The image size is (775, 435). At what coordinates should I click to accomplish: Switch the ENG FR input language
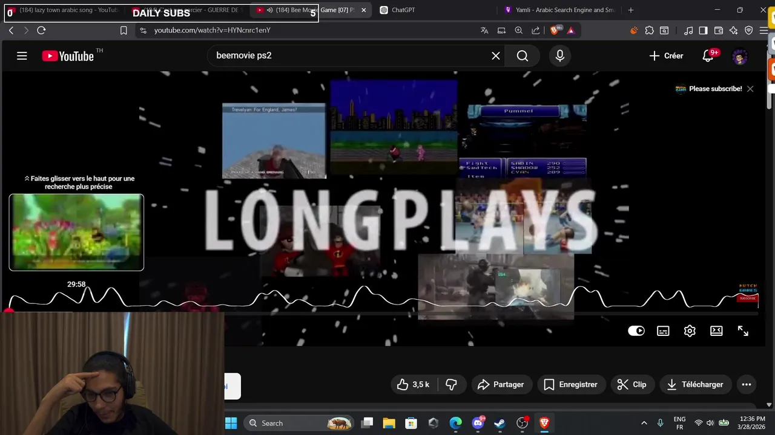pyautogui.click(x=679, y=423)
